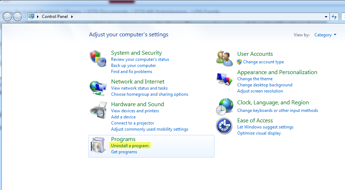Open System and Security category

136,53
